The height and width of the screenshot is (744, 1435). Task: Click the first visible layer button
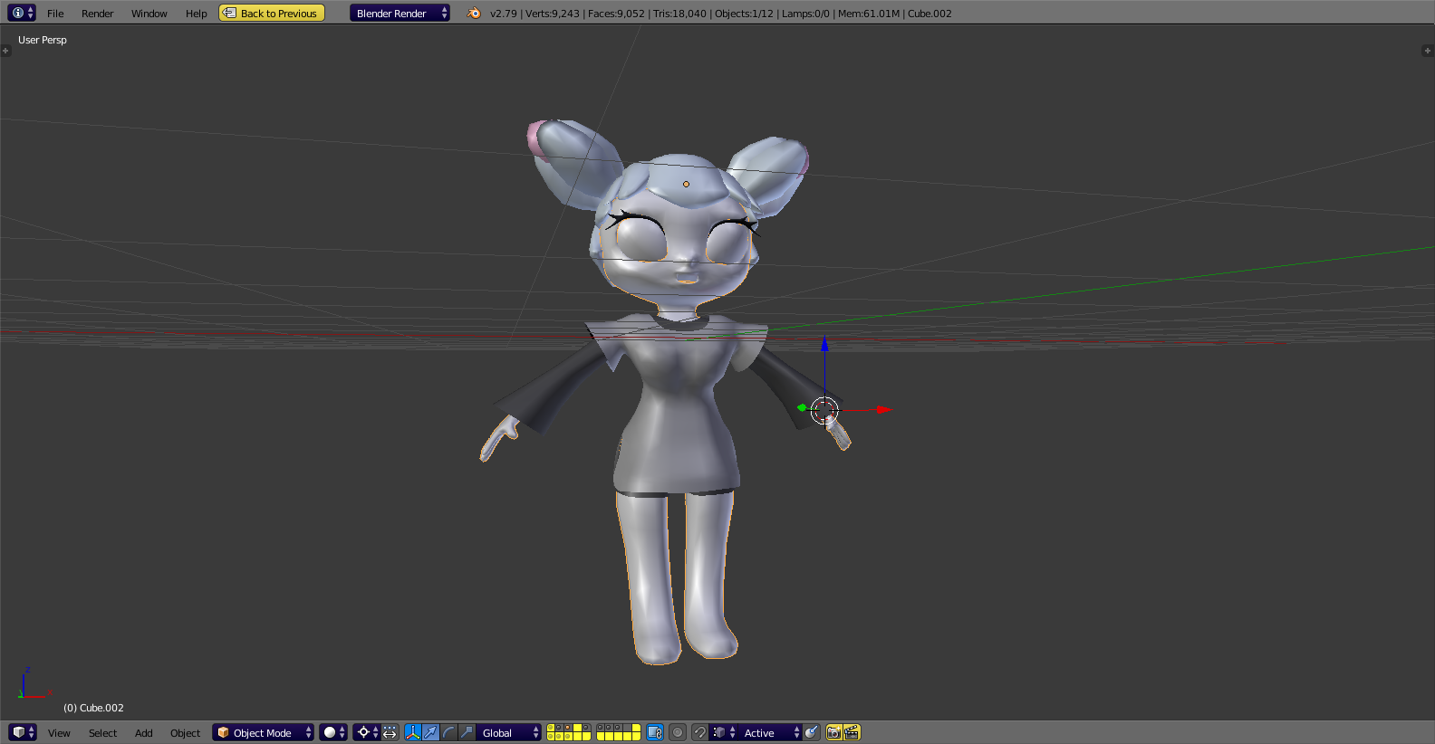tap(551, 728)
